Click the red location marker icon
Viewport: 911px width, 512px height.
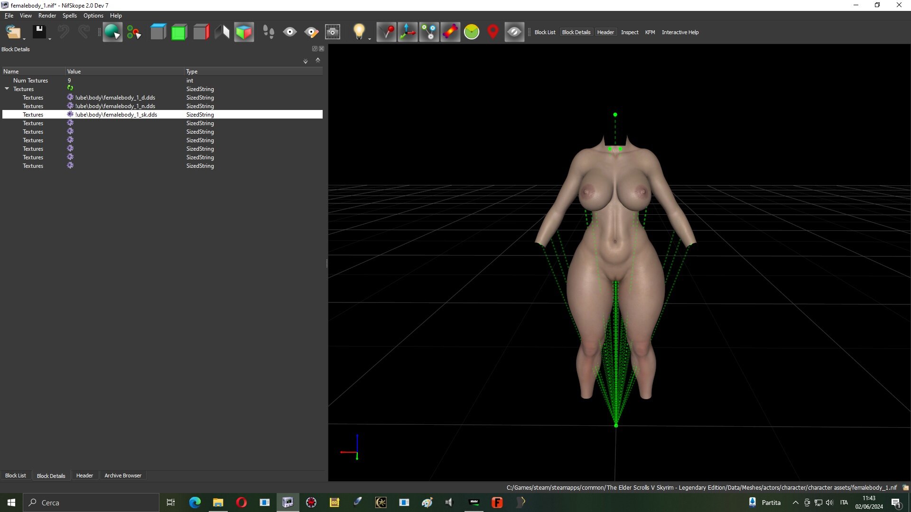coord(493,32)
